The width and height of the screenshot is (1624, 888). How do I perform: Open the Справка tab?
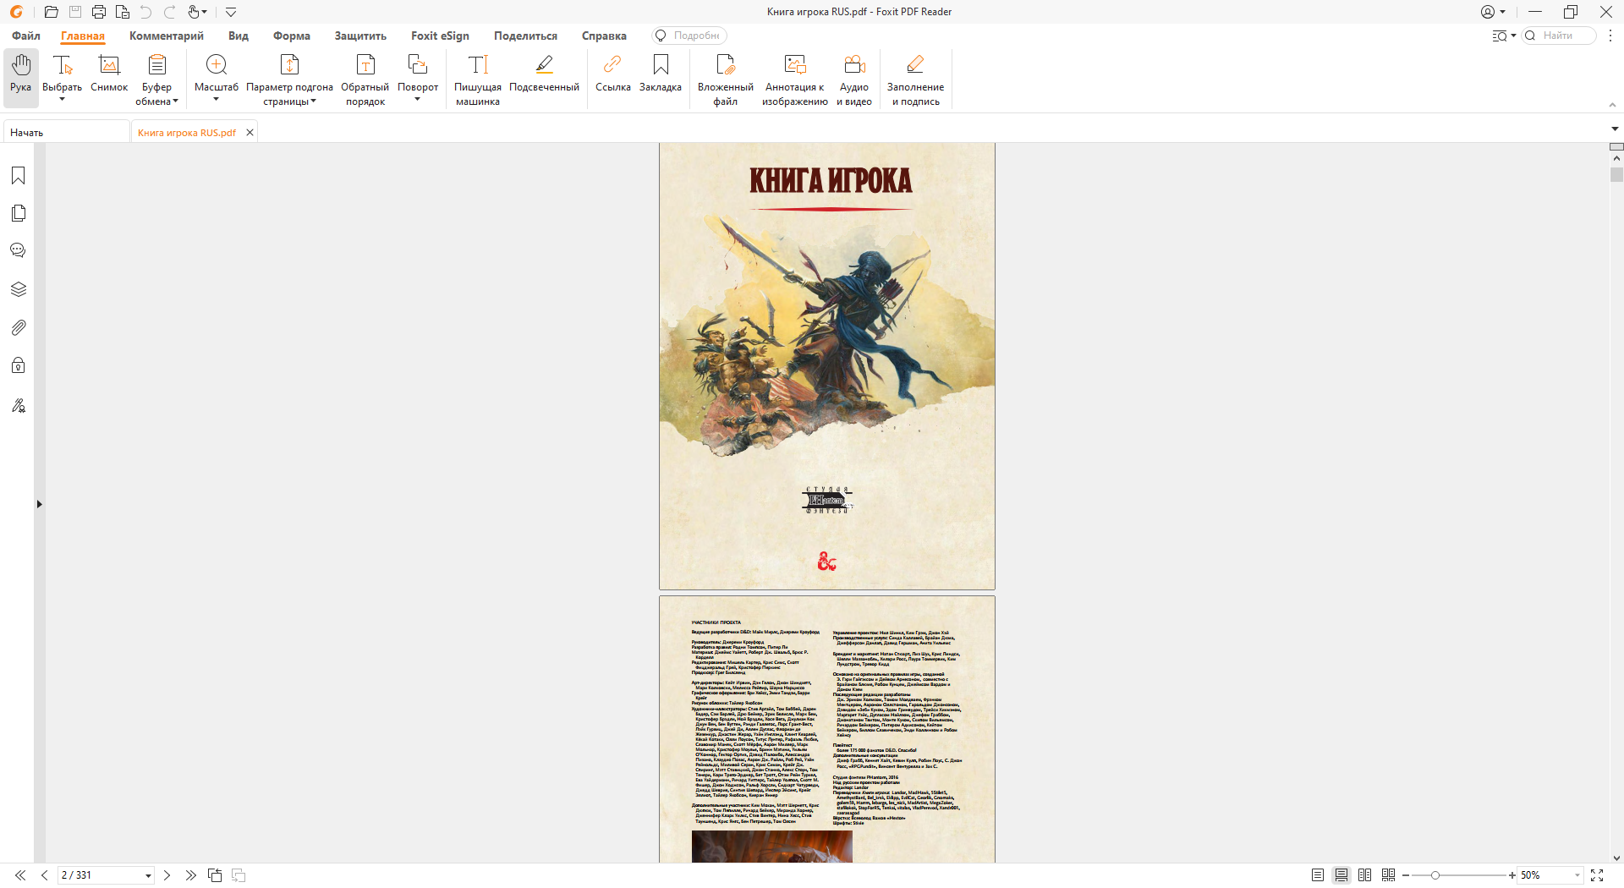click(x=604, y=36)
